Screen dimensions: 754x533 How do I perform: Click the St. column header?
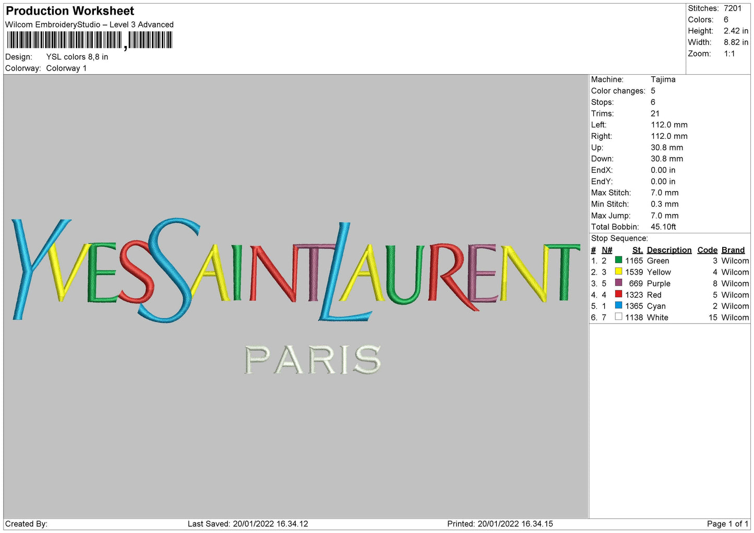(x=638, y=250)
